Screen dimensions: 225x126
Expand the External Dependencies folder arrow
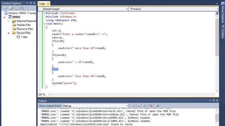8,21
